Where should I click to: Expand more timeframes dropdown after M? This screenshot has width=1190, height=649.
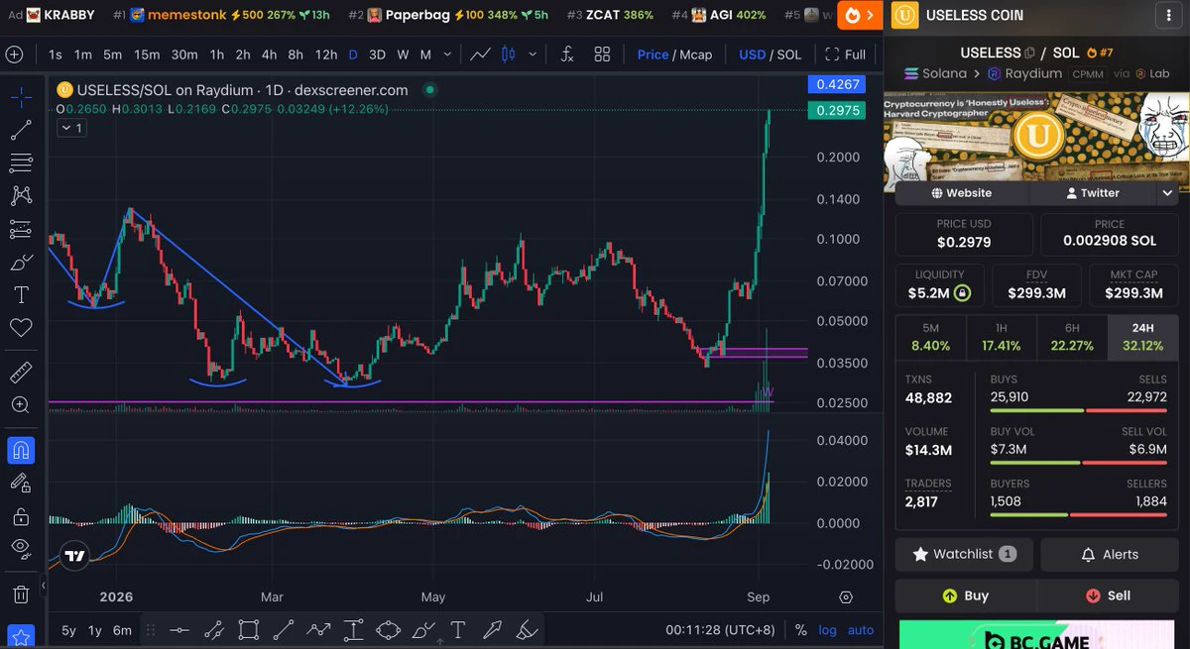click(x=448, y=54)
